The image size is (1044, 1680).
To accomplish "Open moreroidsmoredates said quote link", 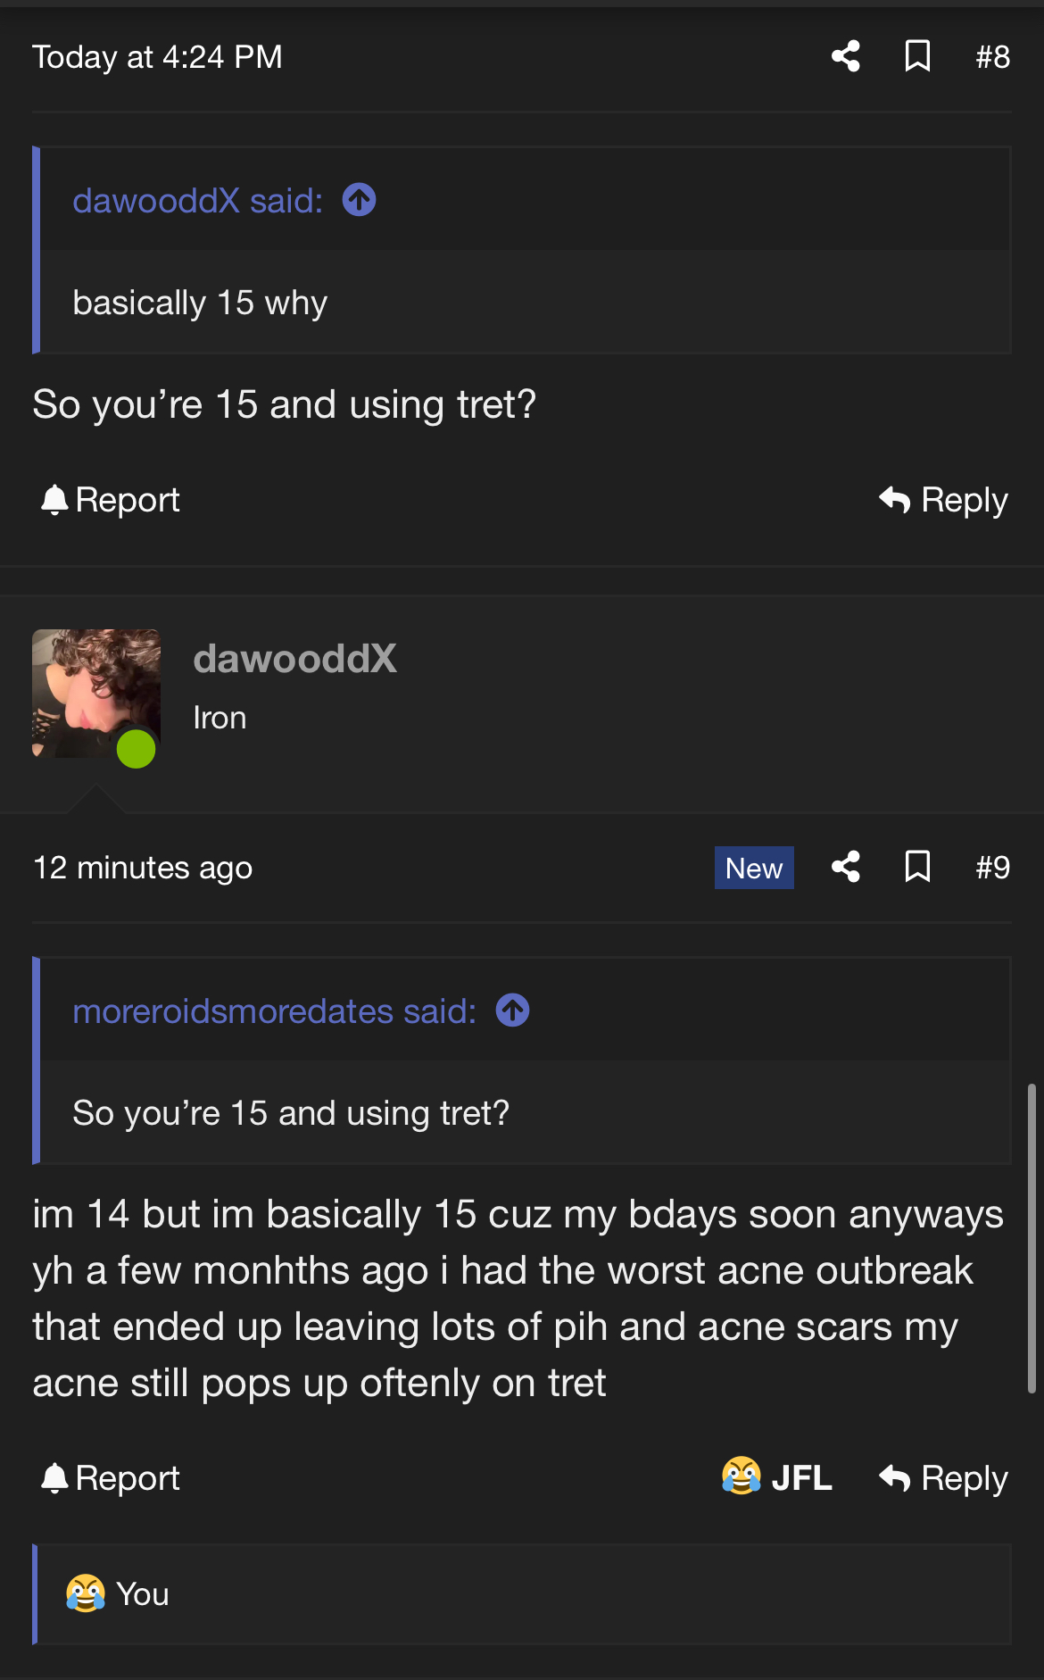I will pyautogui.click(x=274, y=1011).
